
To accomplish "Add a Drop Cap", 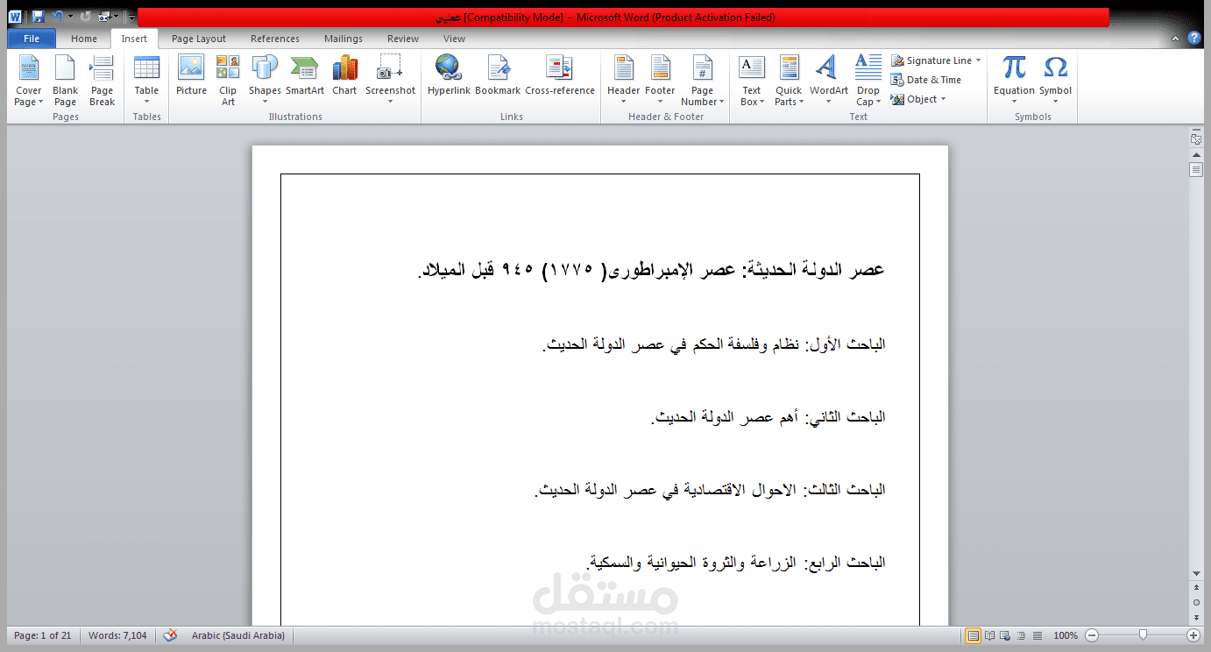I will tap(868, 81).
